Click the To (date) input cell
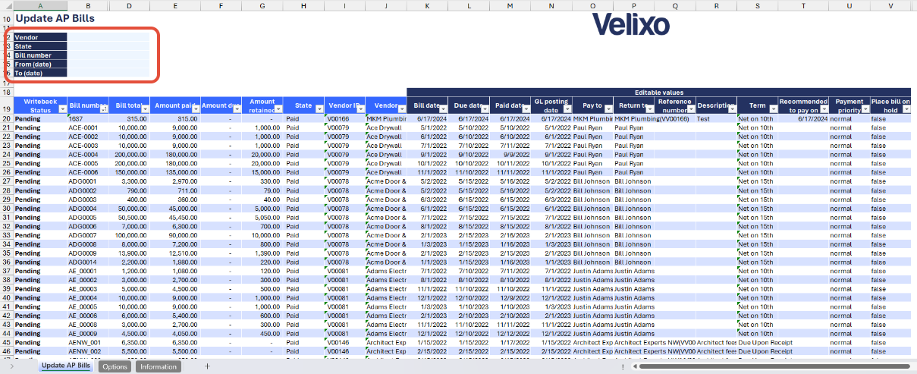This screenshot has width=917, height=374. pos(108,73)
